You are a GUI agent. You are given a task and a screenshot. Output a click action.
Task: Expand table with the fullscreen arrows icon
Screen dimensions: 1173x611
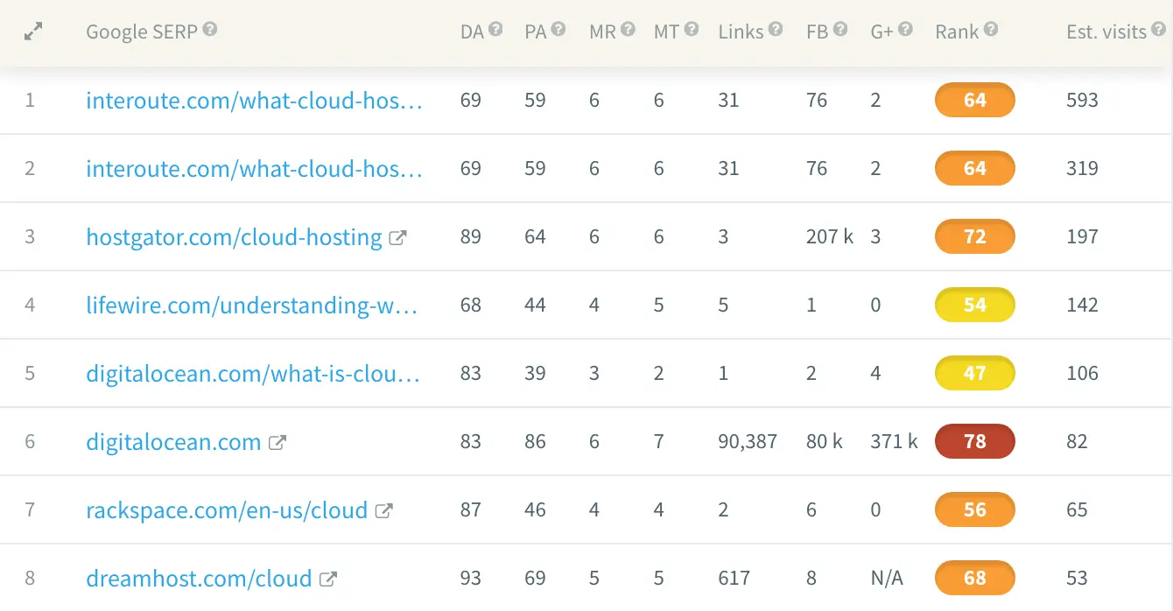pyautogui.click(x=33, y=32)
